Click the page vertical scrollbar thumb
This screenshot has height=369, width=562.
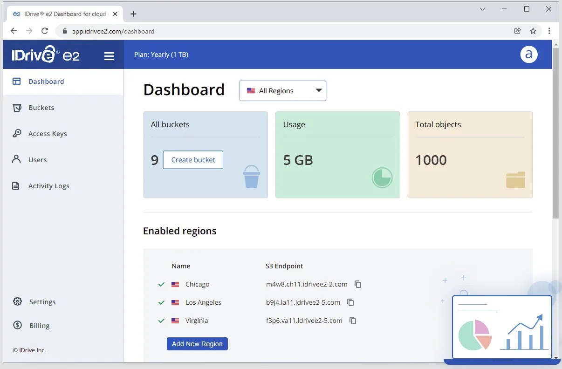pos(555,133)
